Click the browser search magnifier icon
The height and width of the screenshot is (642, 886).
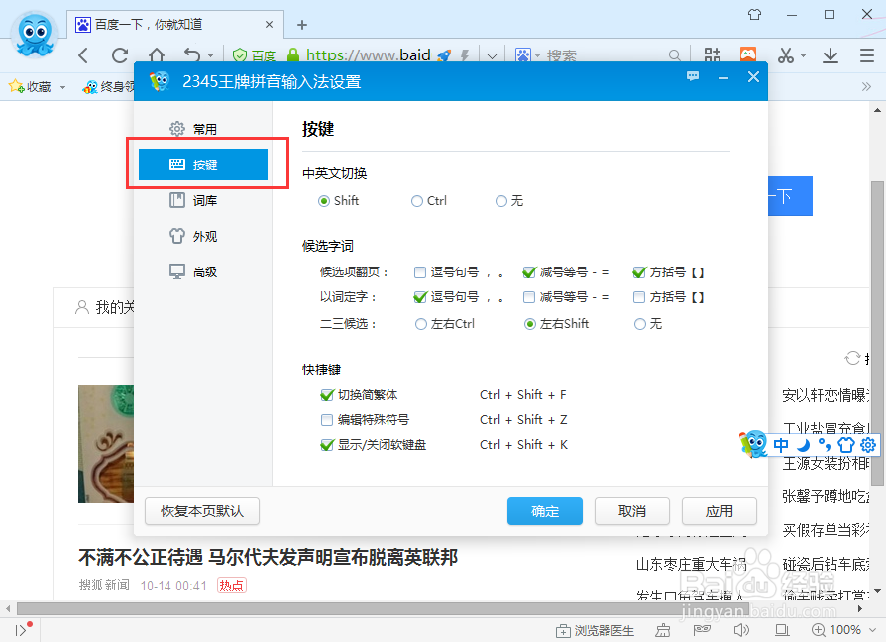(x=674, y=55)
